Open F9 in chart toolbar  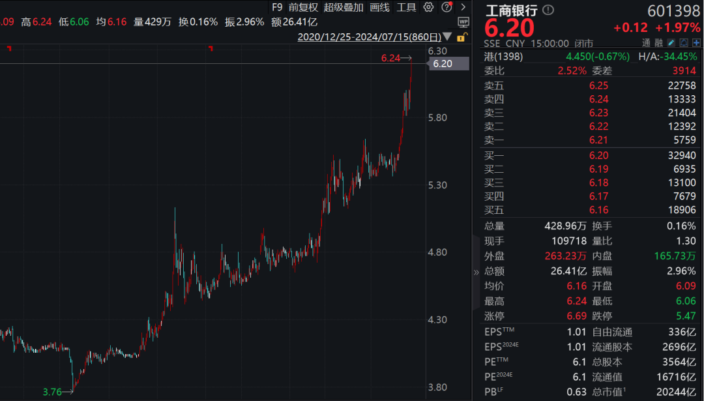click(277, 7)
